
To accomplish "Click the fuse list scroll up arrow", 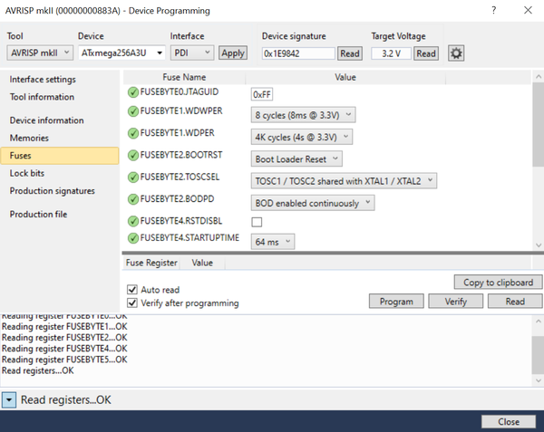I will tap(539, 77).
